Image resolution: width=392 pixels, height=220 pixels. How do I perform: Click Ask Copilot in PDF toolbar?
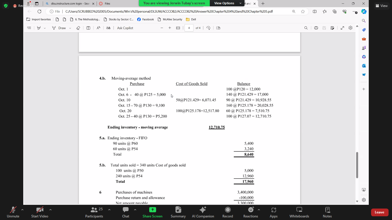pyautogui.click(x=125, y=28)
